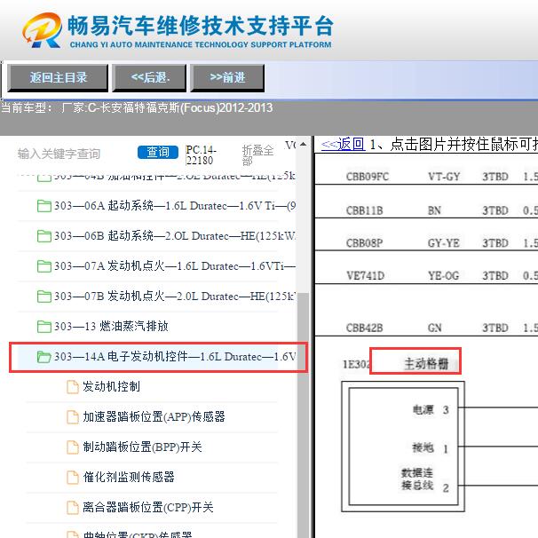The height and width of the screenshot is (538, 538).
Task: Click the PC.14-22180 text
Action: (x=202, y=155)
